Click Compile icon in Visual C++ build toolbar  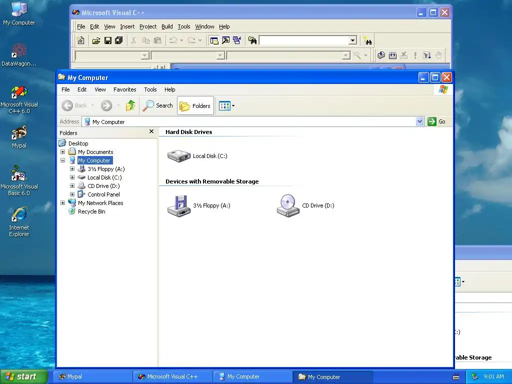tap(381, 55)
